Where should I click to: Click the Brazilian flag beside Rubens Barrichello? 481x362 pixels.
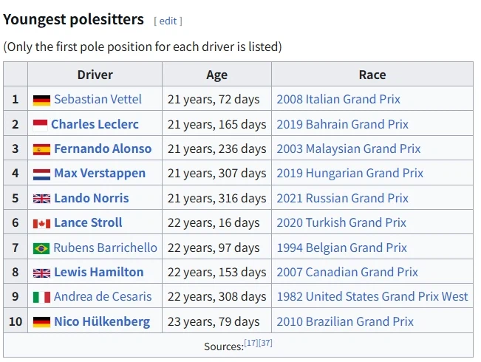[x=41, y=248]
